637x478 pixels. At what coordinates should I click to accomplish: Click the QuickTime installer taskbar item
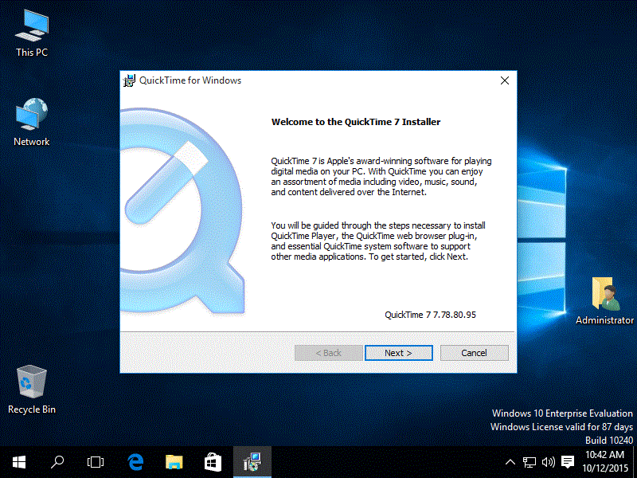[x=252, y=461]
